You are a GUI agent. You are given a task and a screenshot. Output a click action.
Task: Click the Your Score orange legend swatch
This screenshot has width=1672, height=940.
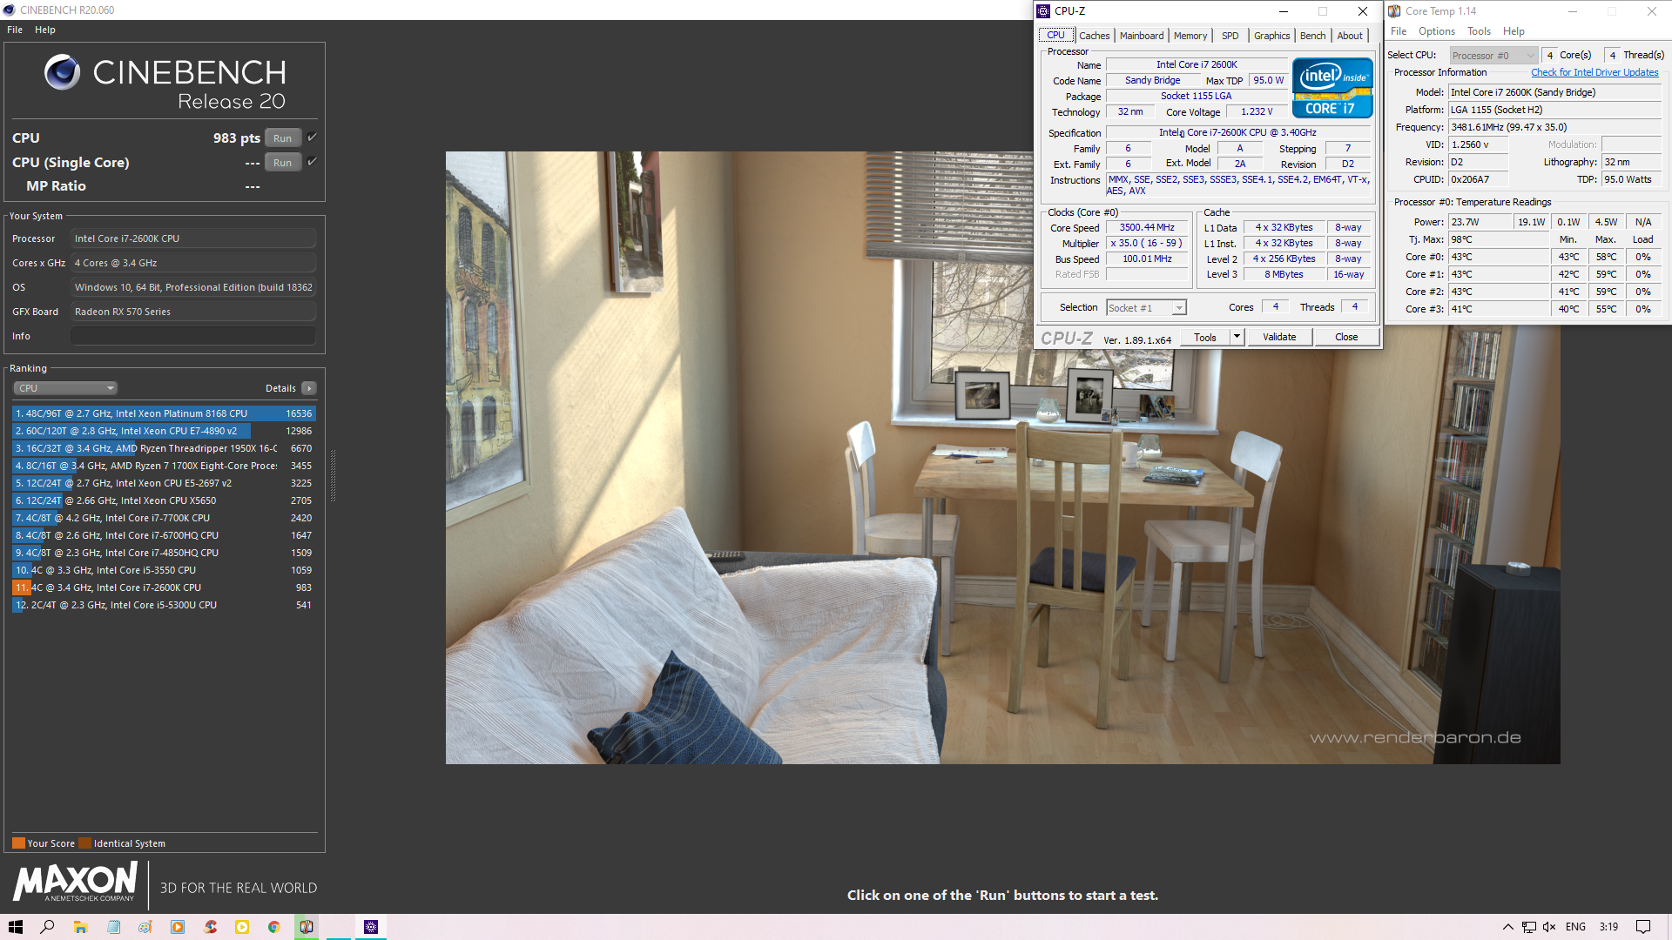[x=18, y=843]
